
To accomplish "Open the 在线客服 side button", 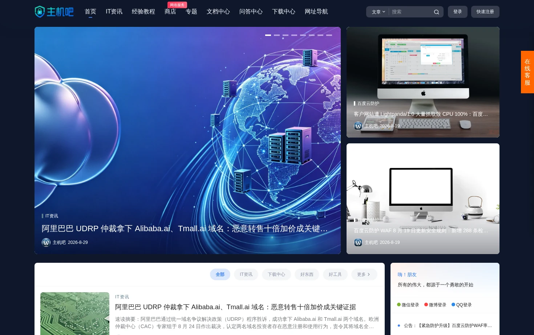I will click(x=527, y=72).
